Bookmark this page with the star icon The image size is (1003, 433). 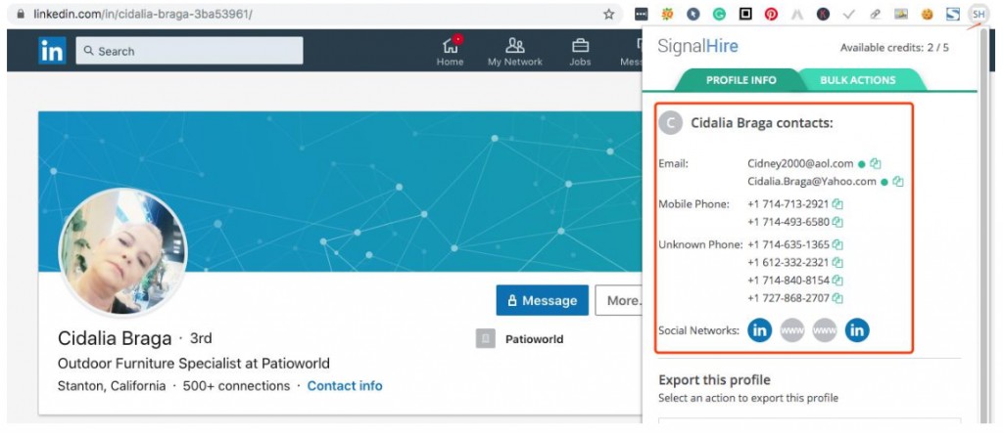(609, 14)
